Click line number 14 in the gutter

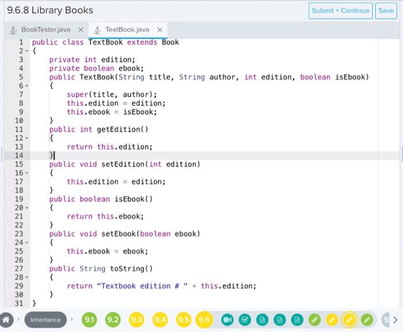pyautogui.click(x=19, y=156)
